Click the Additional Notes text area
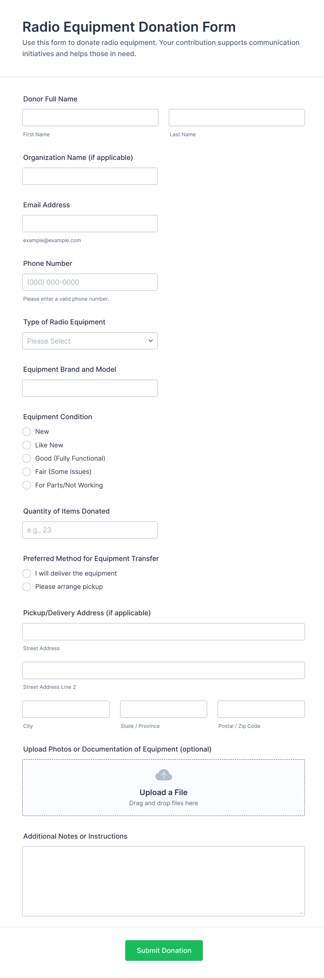324x978 pixels. [x=163, y=881]
